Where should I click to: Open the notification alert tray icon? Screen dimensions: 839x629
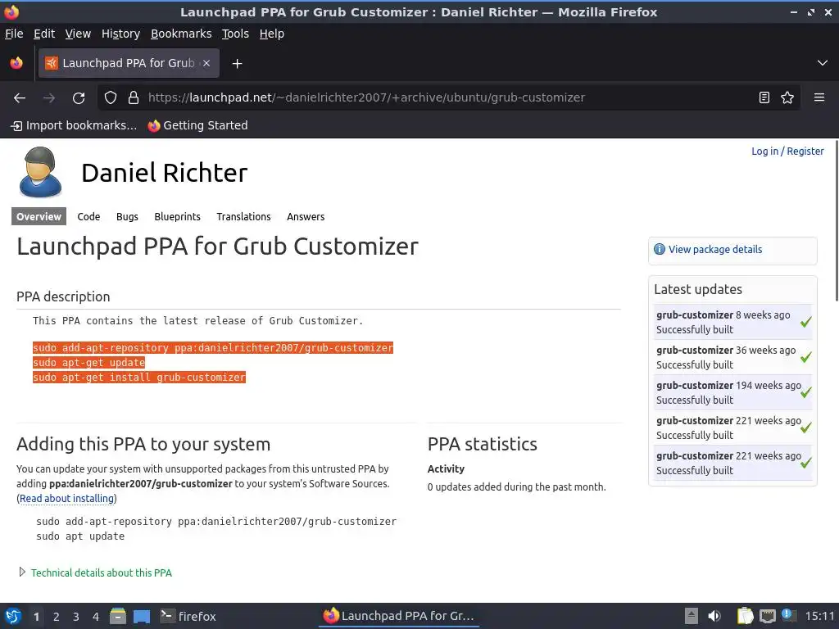(x=789, y=616)
